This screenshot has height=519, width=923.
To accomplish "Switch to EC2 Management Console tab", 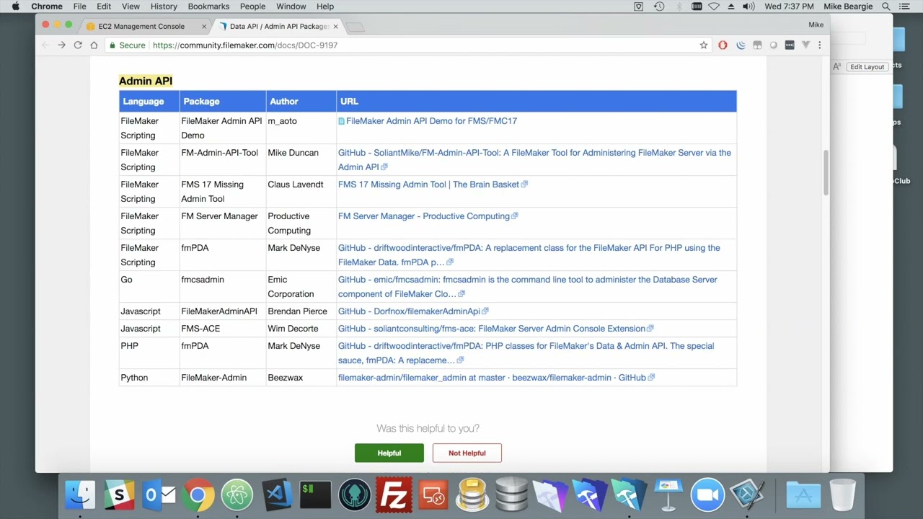I will click(141, 26).
